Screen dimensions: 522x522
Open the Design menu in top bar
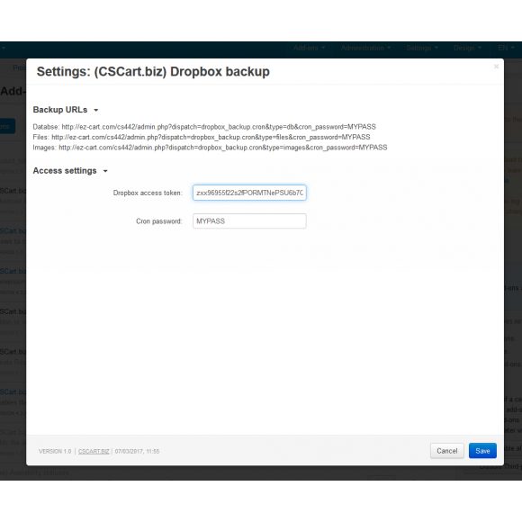pos(467,48)
